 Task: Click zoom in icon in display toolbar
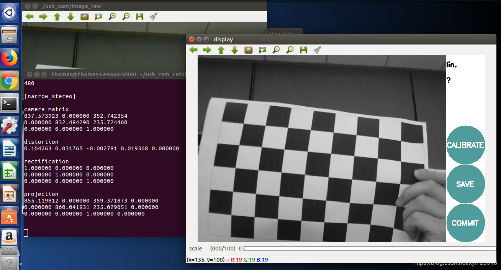coord(276,50)
